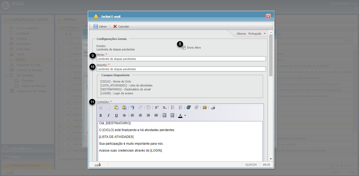359x176 pixels.
Task: Open Interfaces in sidebar
Action: tap(23, 33)
